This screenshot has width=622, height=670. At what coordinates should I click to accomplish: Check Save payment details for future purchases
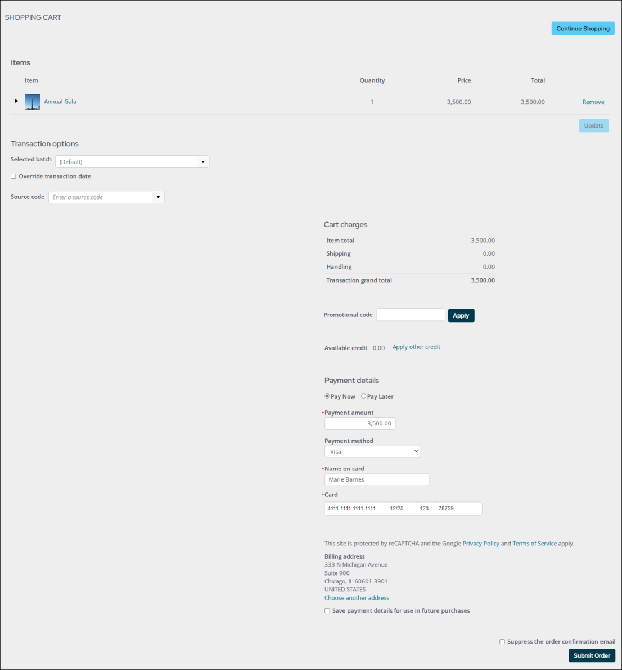(327, 611)
